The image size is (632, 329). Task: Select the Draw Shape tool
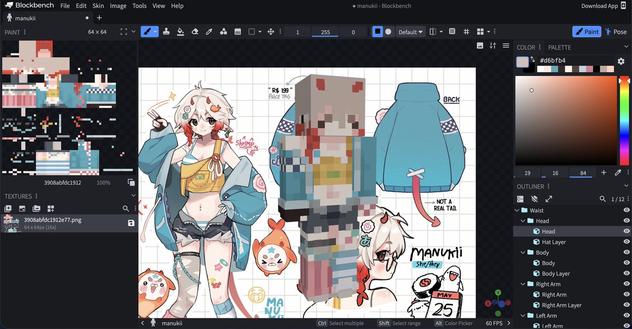[223, 32]
